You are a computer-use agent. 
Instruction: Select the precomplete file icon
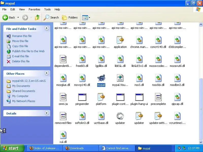158,97
